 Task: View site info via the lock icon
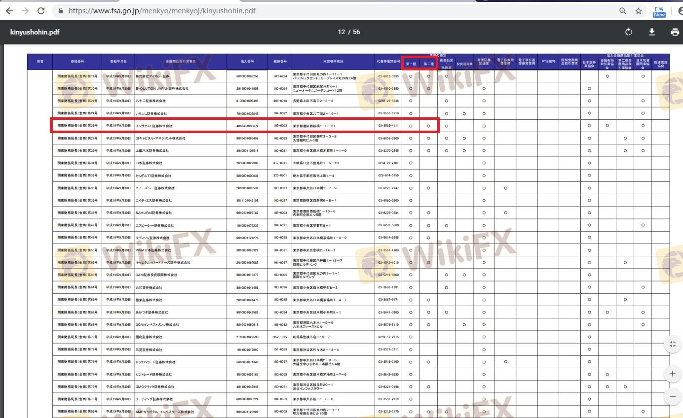pyautogui.click(x=61, y=11)
